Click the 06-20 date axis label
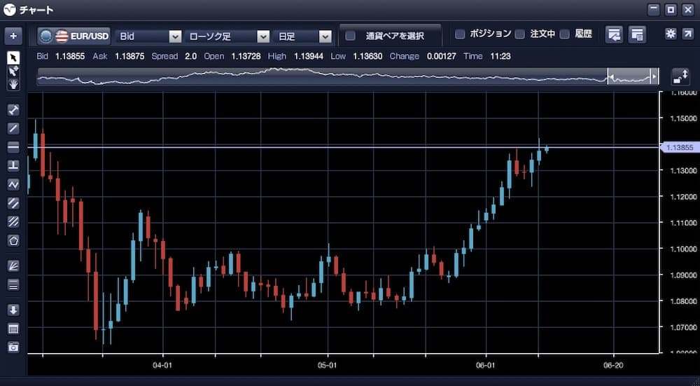 (x=613, y=366)
